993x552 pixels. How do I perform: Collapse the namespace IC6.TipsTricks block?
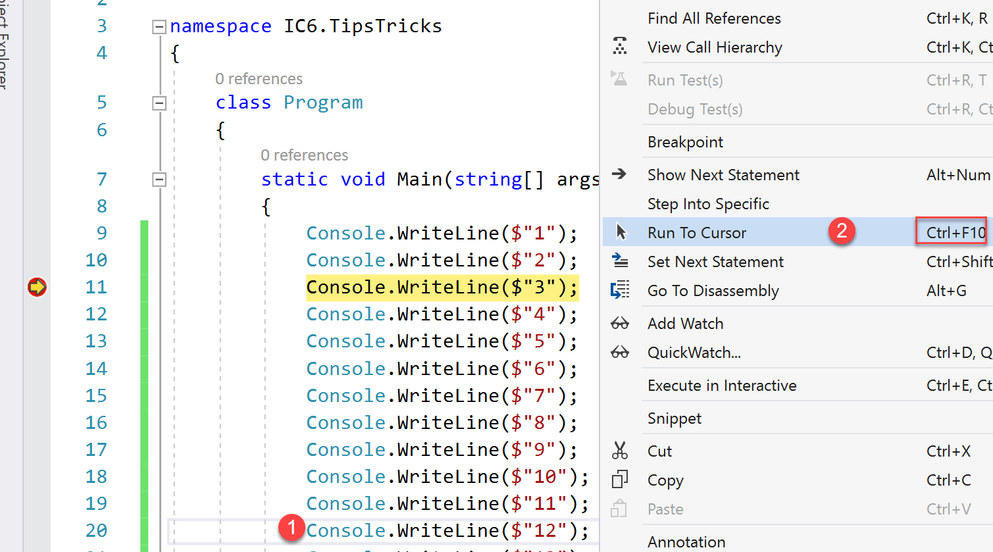[159, 27]
